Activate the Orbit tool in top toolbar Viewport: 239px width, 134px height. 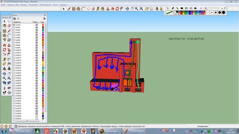coord(127,9)
